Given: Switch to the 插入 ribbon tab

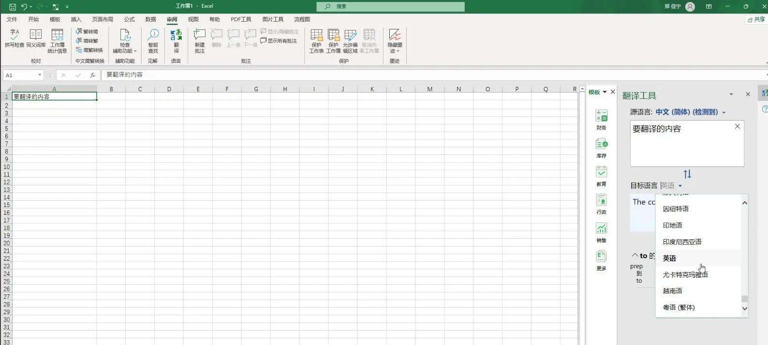Looking at the screenshot, I should 76,19.
